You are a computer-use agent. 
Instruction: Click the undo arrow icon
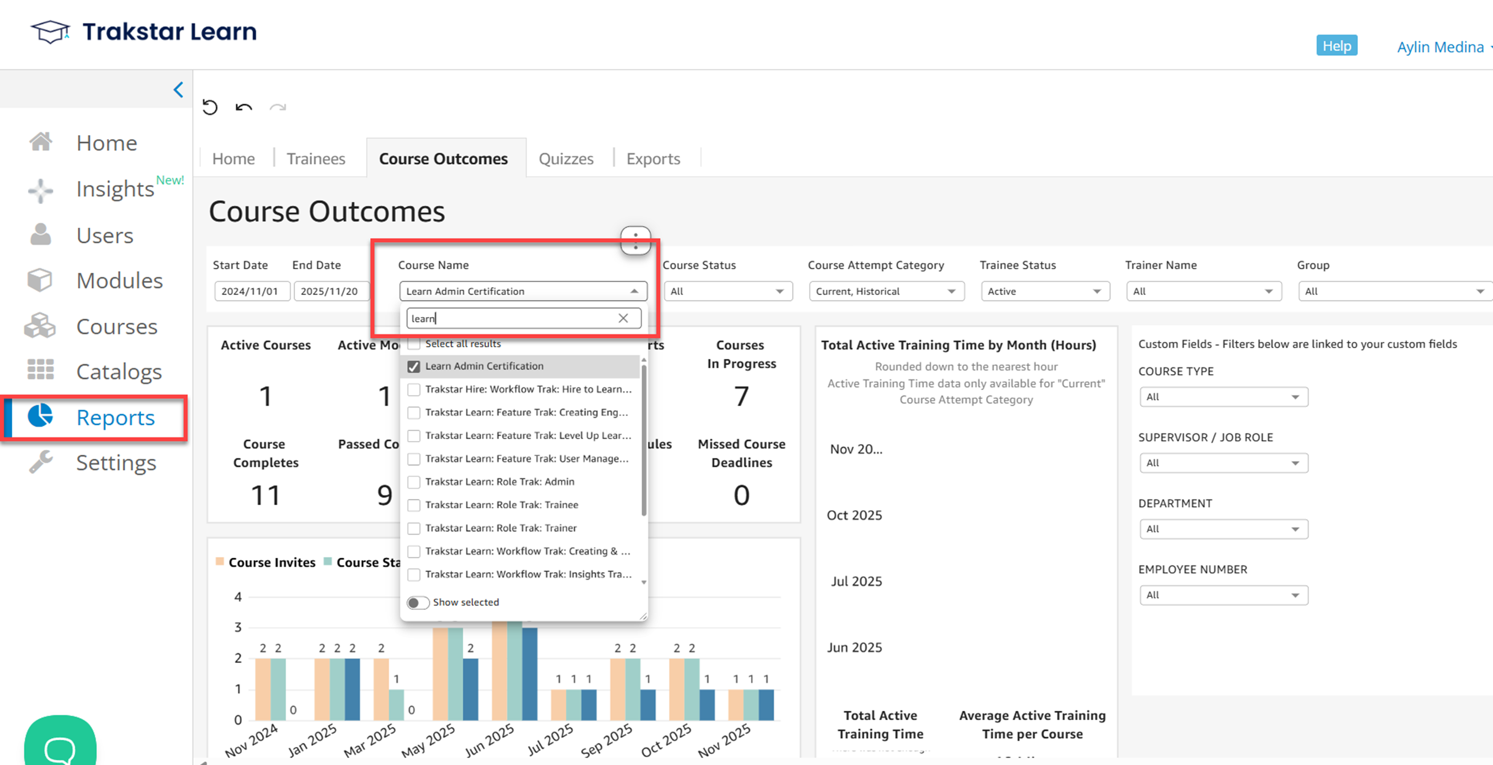[244, 107]
